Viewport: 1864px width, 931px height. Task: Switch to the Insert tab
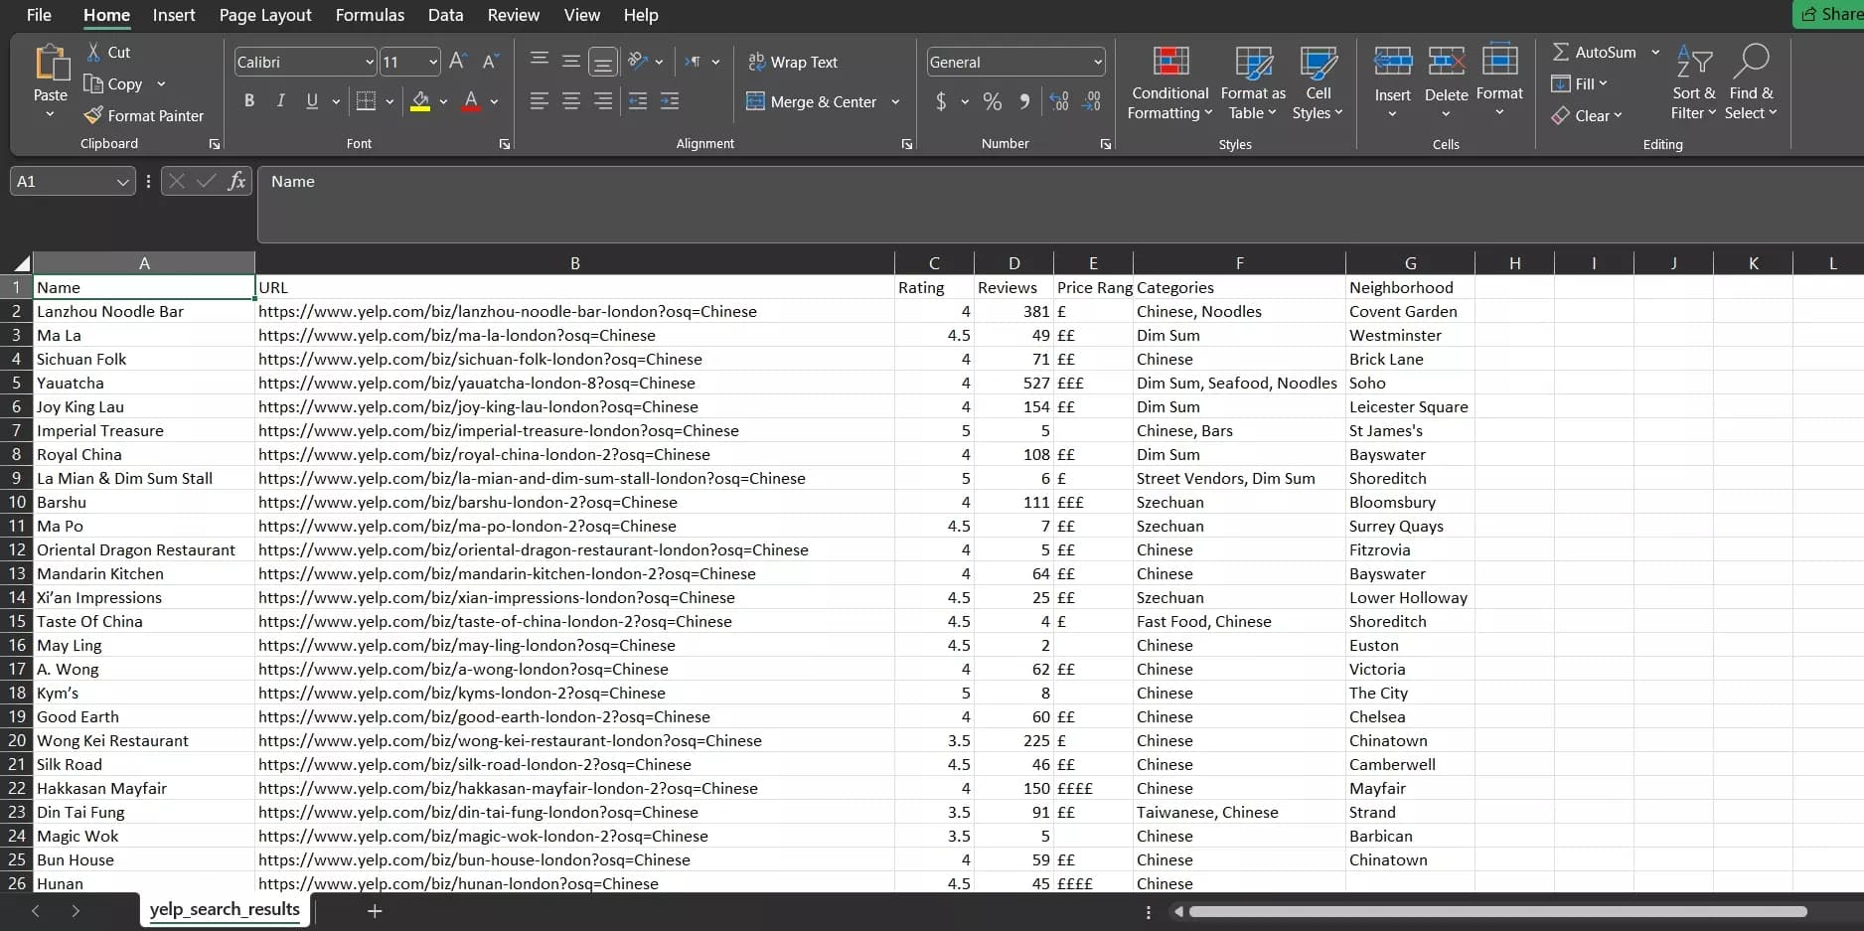point(174,15)
